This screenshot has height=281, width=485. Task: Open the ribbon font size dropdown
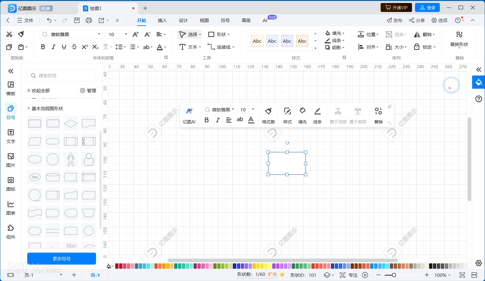pos(126,34)
